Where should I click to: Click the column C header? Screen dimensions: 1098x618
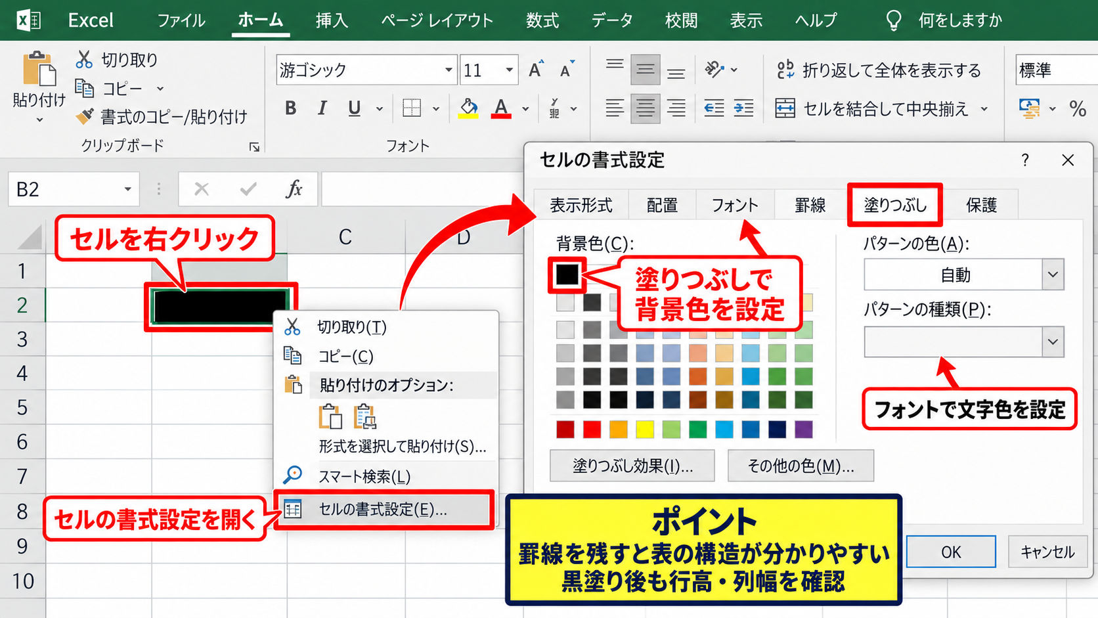tap(345, 237)
